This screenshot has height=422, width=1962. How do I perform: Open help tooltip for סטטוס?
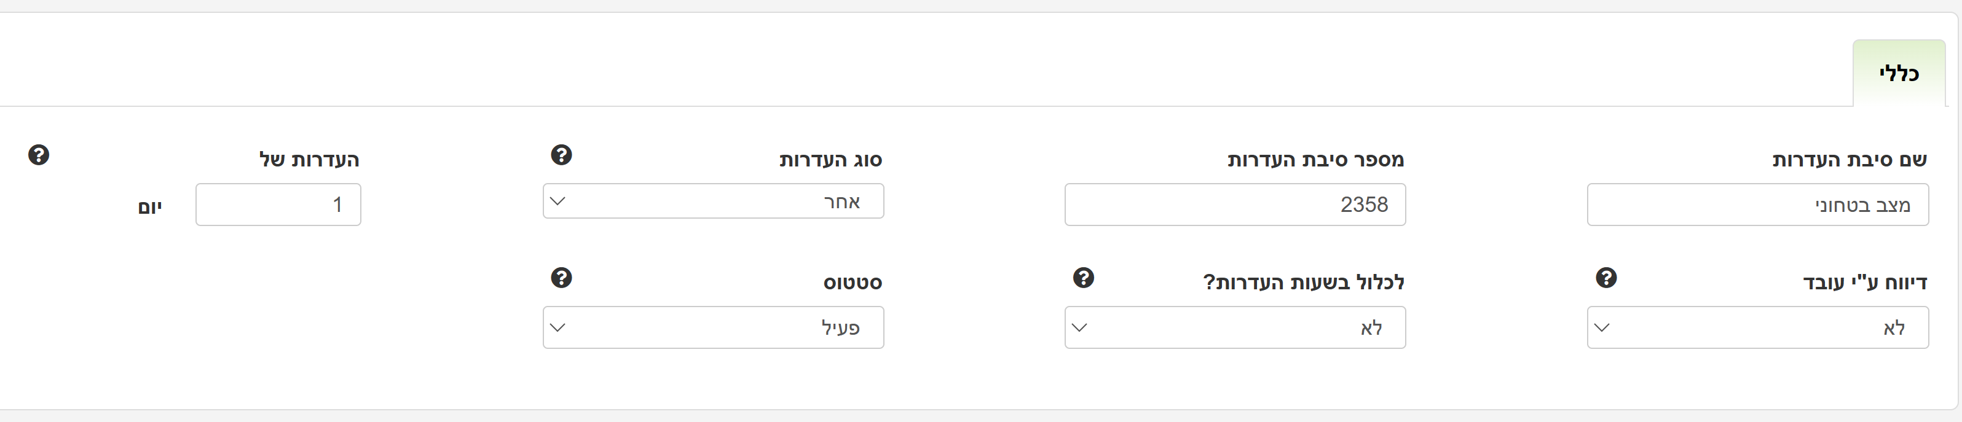coord(561,278)
